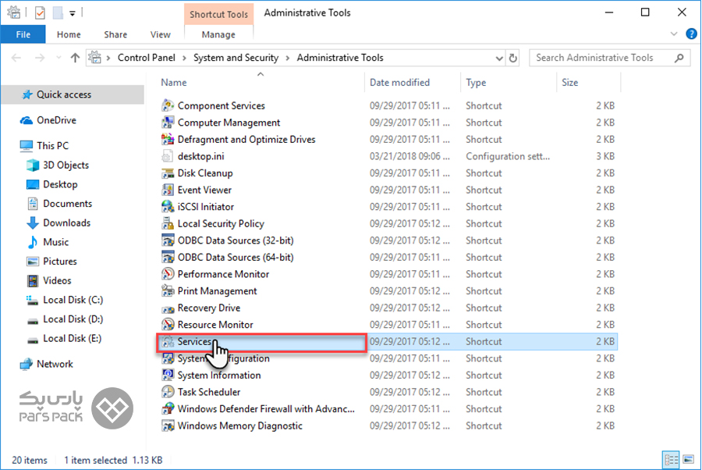Viewport: 702px width, 470px height.
Task: Select ODBC Data Sources (32-bit) icon
Action: coord(168,240)
